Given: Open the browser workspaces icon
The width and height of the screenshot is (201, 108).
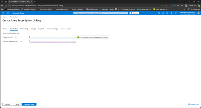Looking at the screenshot, I should coord(6,2).
